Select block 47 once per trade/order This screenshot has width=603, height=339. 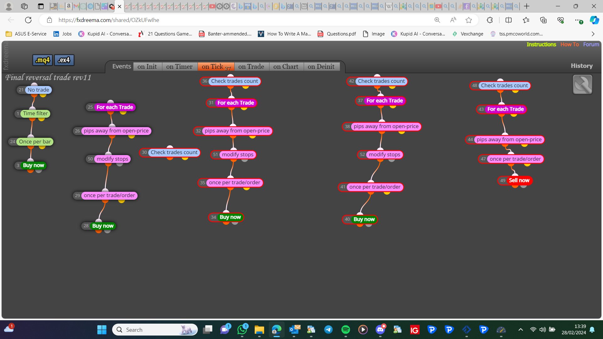[x=511, y=159]
